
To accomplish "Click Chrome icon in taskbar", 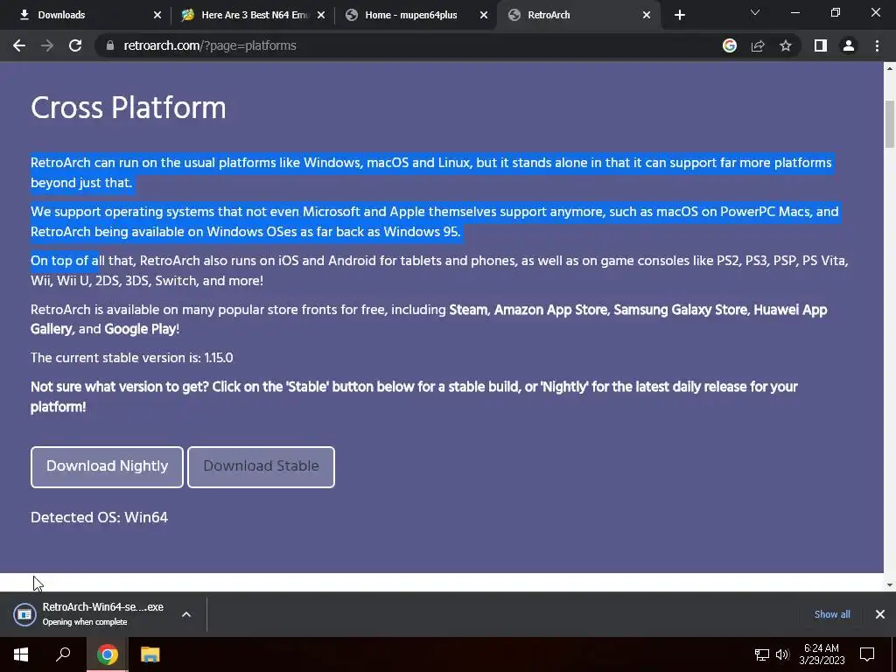I will point(107,654).
